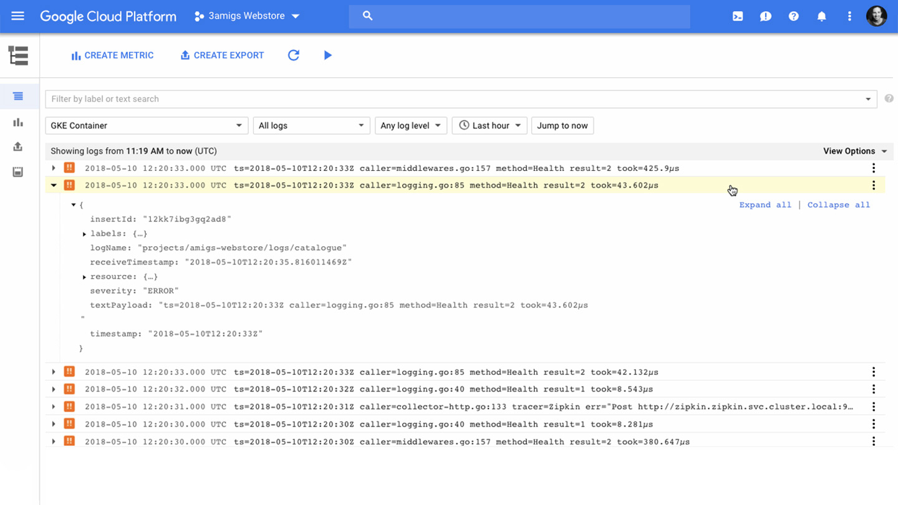Open the 3amigs Webstore project selector

tap(247, 16)
